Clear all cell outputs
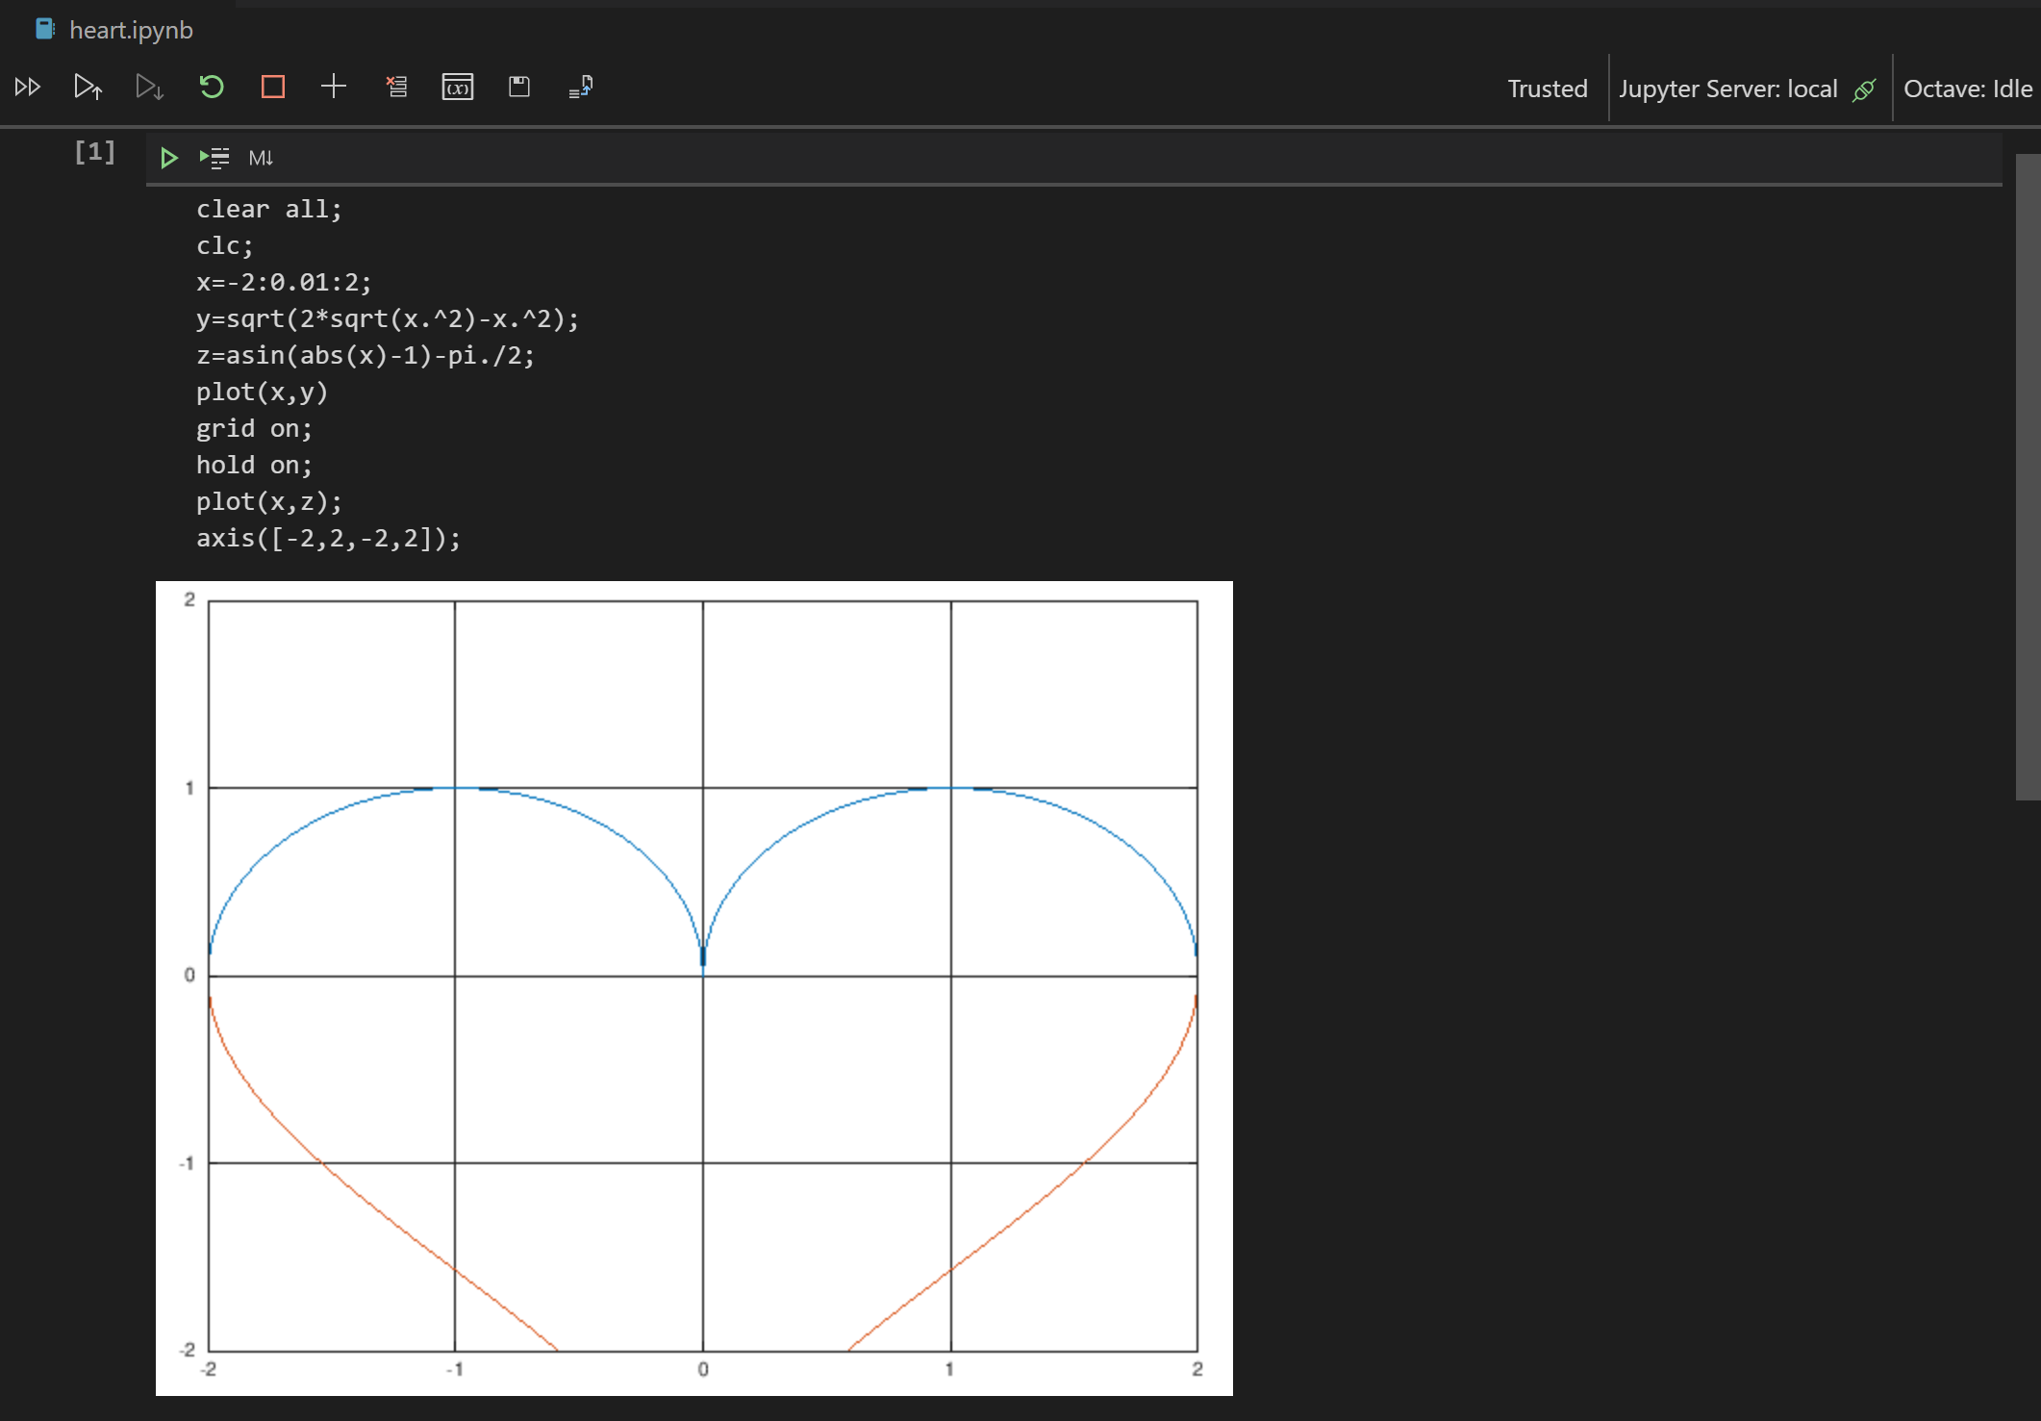This screenshot has height=1421, width=2041. tap(396, 87)
